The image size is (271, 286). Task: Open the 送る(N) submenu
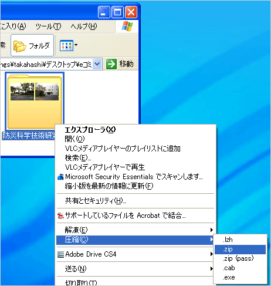pyautogui.click(x=135, y=269)
